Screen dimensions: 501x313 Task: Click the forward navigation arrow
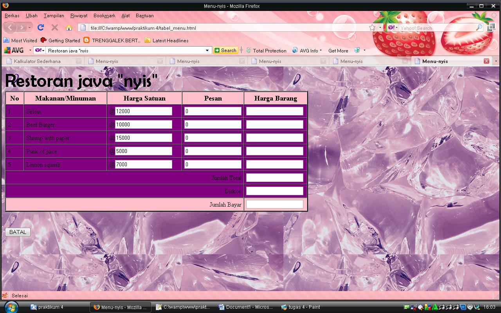(x=22, y=27)
